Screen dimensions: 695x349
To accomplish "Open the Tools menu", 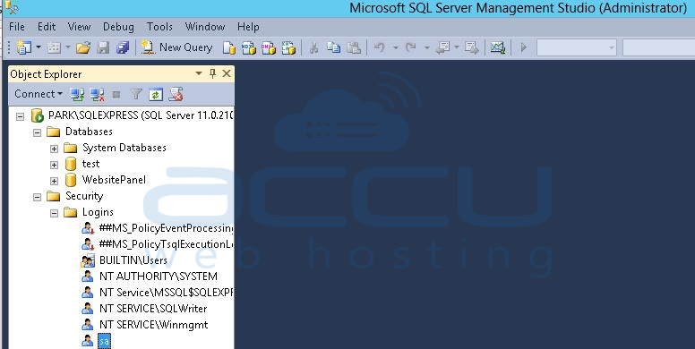I will 159,27.
